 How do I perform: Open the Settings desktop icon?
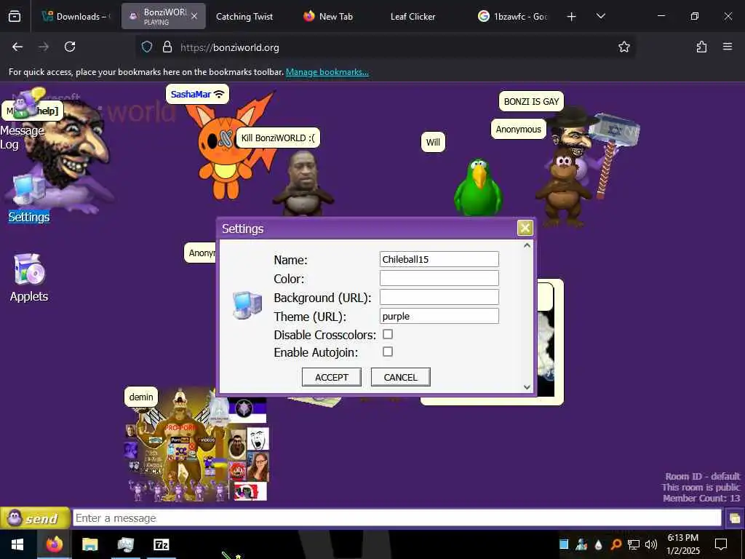coord(28,199)
